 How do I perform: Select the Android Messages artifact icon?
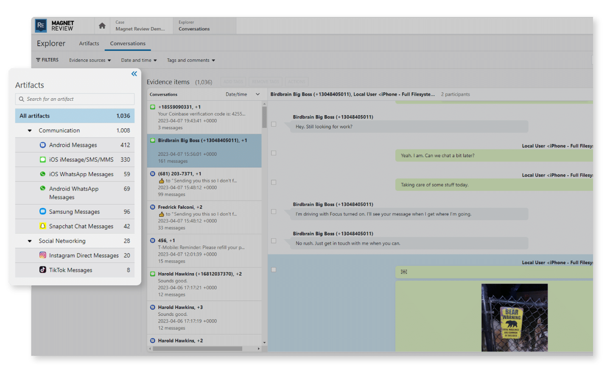43,145
